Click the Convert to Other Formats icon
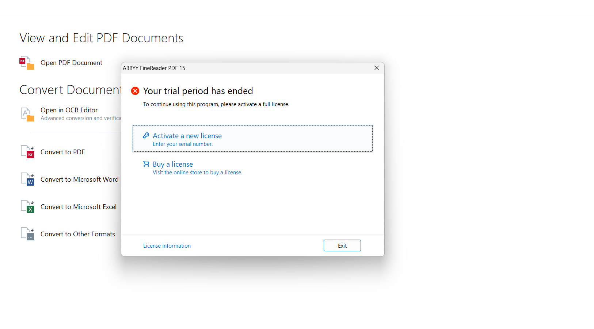The height and width of the screenshot is (329, 594). (27, 234)
